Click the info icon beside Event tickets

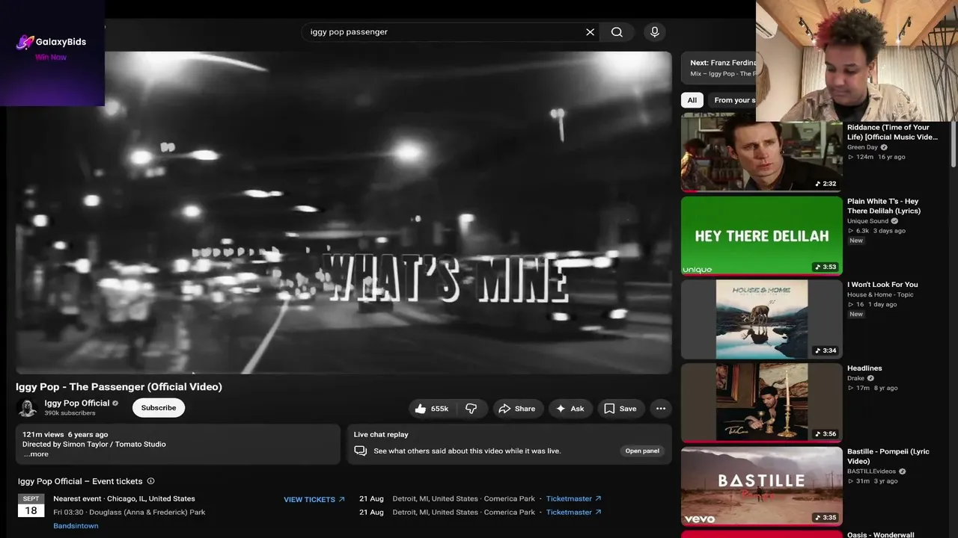(x=150, y=481)
